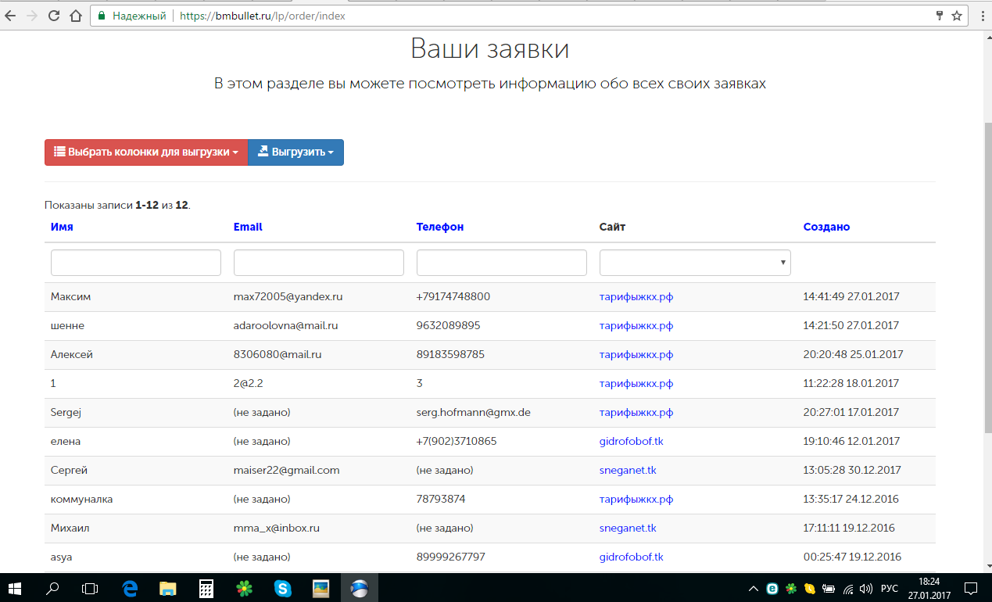
Task: Reload the page with the browser refresh icon
Action: pyautogui.click(x=54, y=16)
